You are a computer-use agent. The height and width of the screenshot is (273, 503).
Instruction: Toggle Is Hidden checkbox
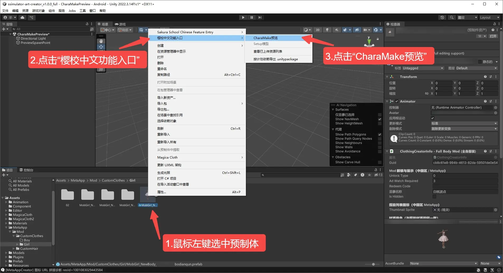click(x=434, y=197)
